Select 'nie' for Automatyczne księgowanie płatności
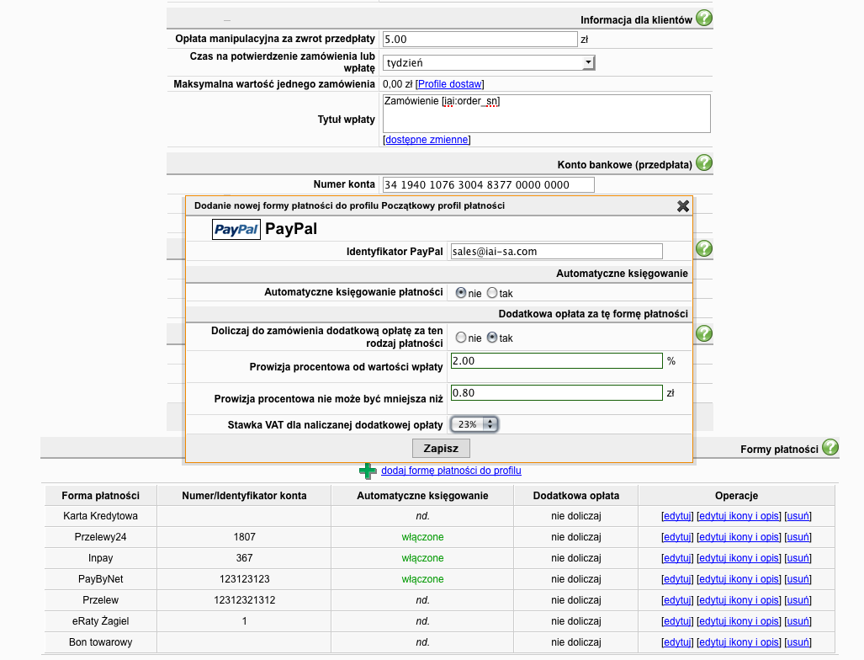The height and width of the screenshot is (660, 864). tap(461, 293)
